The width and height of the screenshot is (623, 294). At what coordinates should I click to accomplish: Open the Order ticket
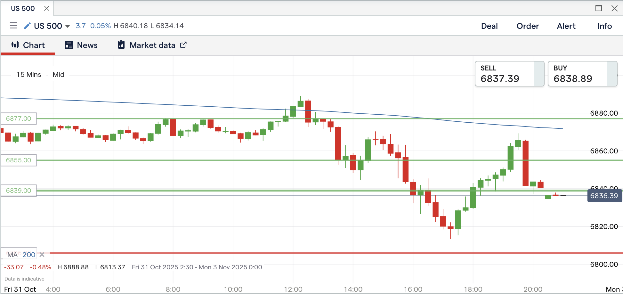click(x=528, y=26)
